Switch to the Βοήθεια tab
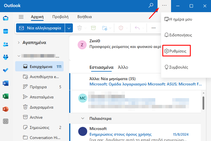The width and height of the screenshot is (211, 141). 84,17
